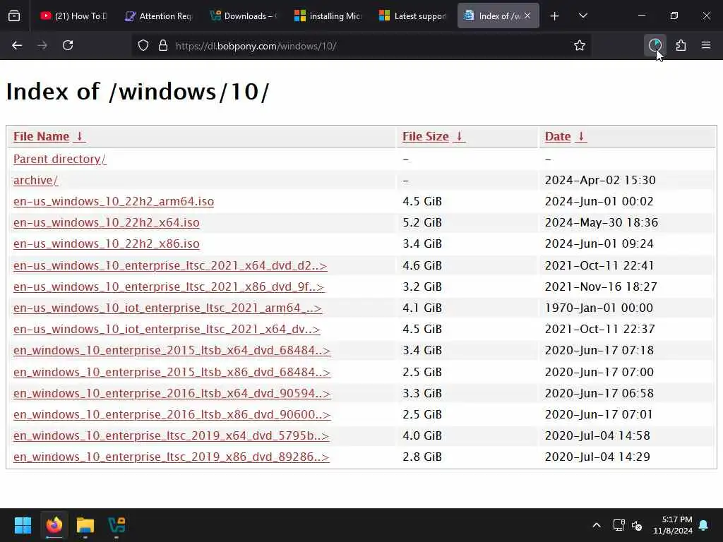
Task: Open iot_enterprise_ltsc_2021_x64 link
Action: [x=167, y=329]
